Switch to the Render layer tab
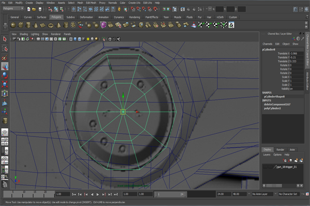This screenshot has width=310, height=206. (280, 150)
